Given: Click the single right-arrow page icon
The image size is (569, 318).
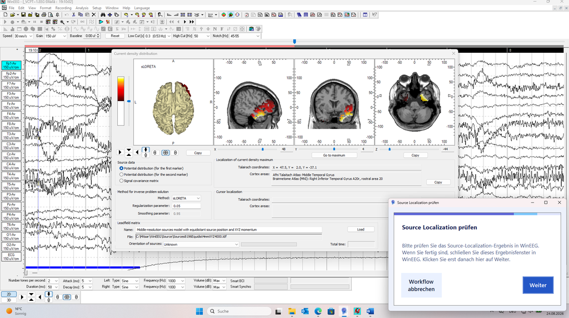Looking at the screenshot, I should (x=184, y=22).
